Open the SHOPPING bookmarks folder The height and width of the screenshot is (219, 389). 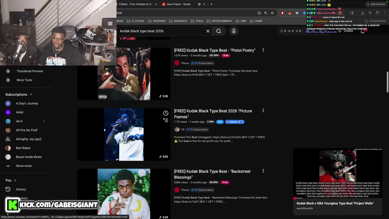tap(157, 21)
